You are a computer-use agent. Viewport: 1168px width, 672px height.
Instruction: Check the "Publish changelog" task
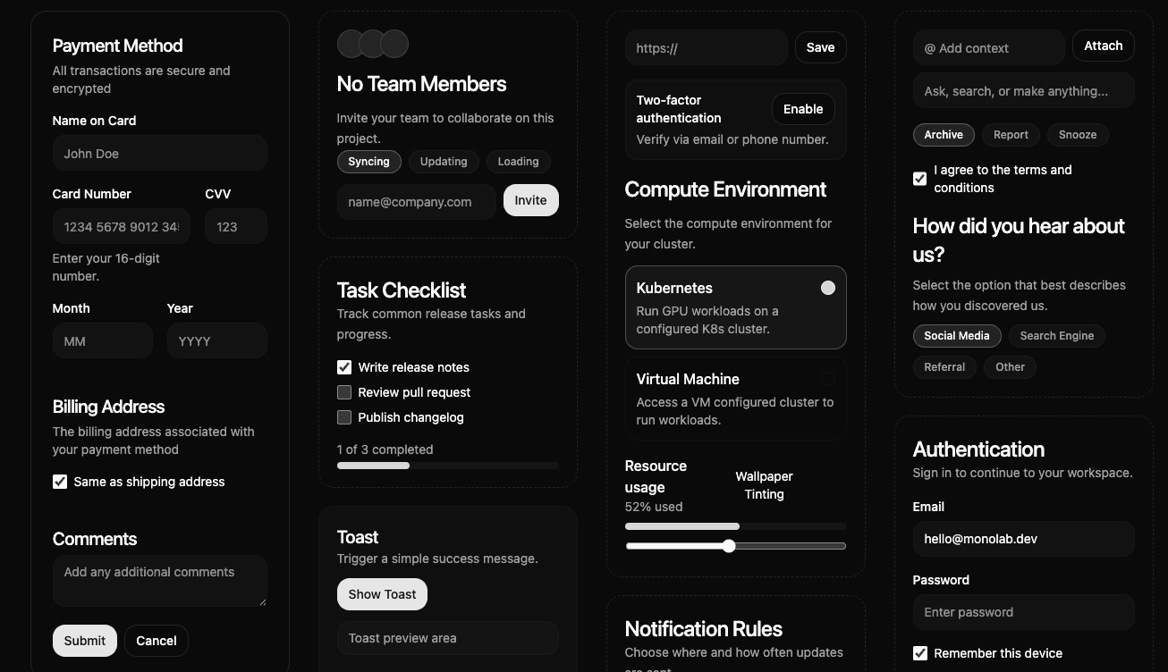coord(344,417)
